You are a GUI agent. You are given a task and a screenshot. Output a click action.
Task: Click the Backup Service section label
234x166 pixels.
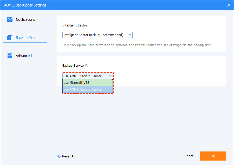(73, 66)
